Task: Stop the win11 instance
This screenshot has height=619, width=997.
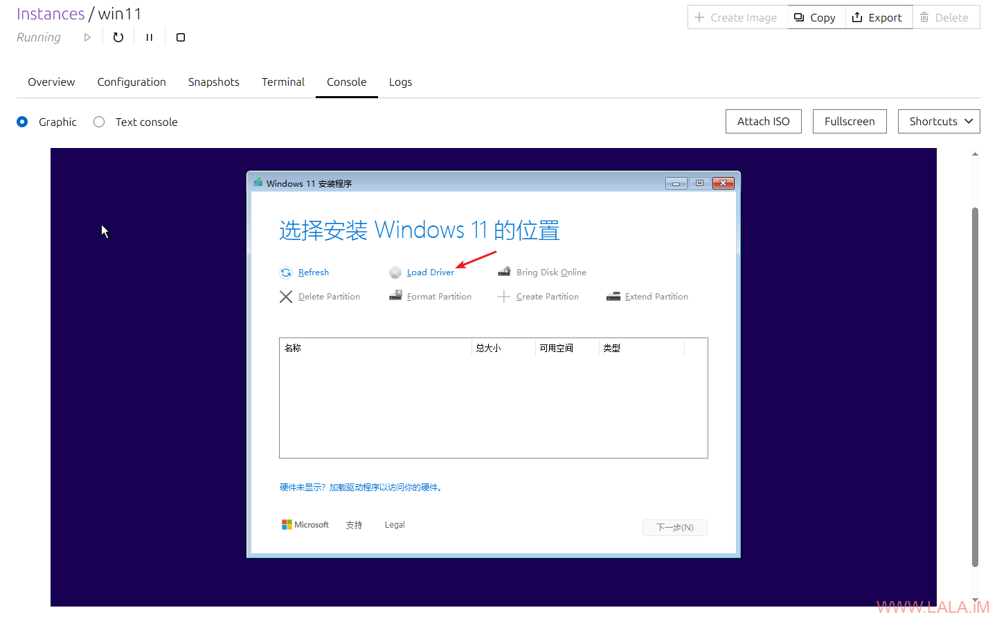Action: pyautogui.click(x=181, y=37)
